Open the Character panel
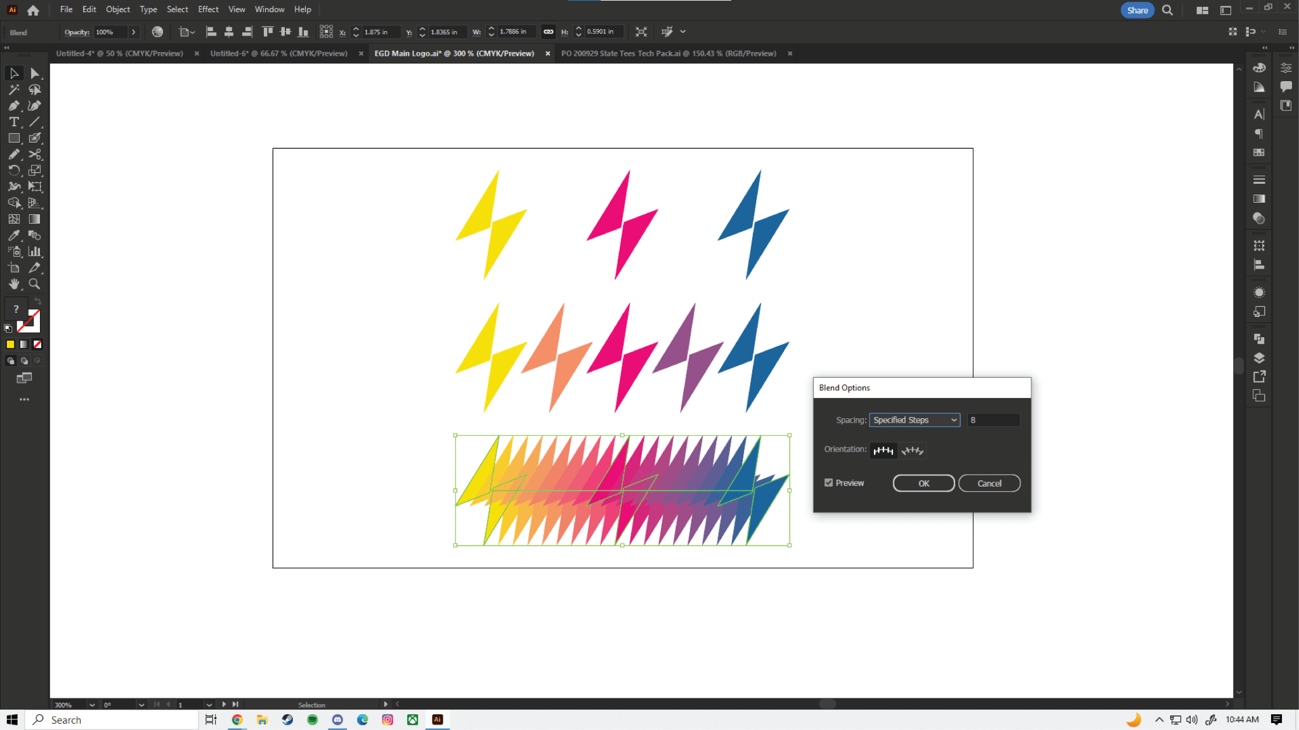Image resolution: width=1299 pixels, height=730 pixels. (x=1258, y=113)
